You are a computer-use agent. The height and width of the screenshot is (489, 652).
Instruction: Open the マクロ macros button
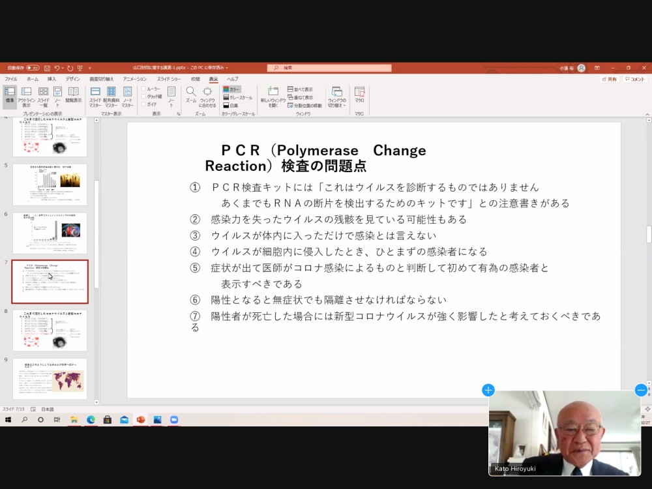(x=359, y=95)
